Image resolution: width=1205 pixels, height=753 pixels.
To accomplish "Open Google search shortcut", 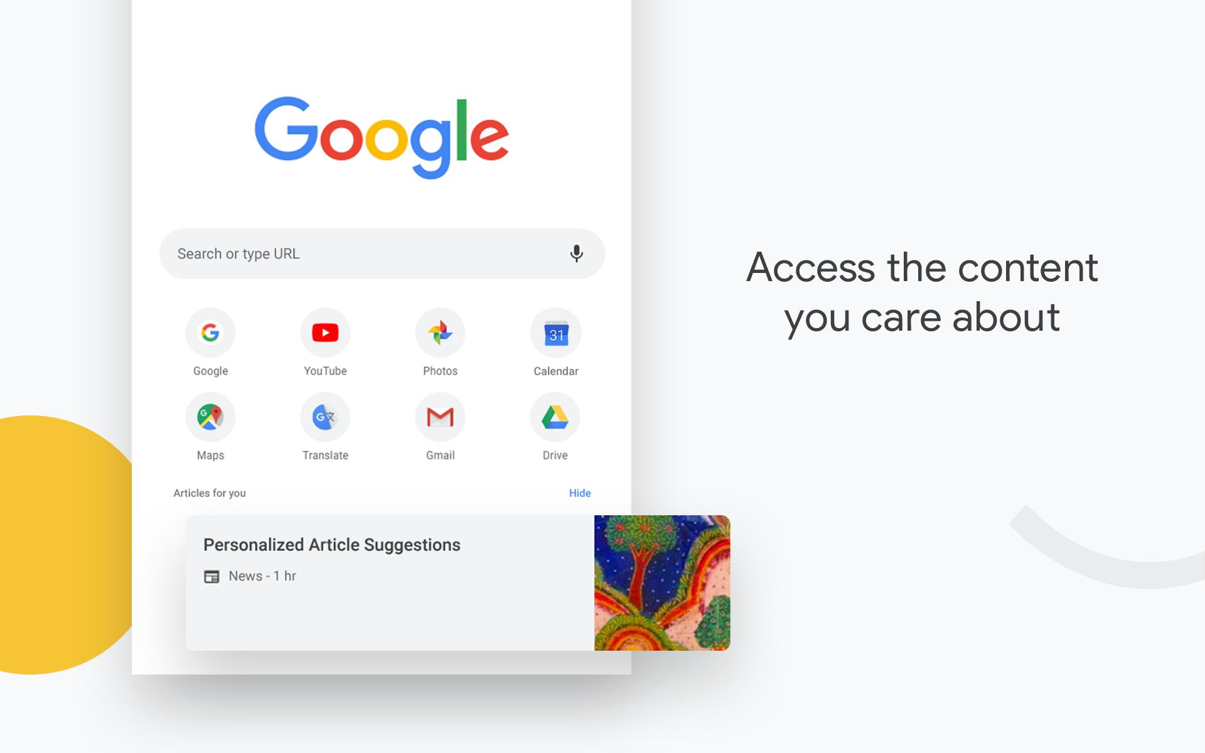I will point(210,333).
